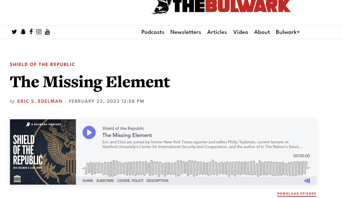Click the Instagram icon in header

tap(39, 32)
